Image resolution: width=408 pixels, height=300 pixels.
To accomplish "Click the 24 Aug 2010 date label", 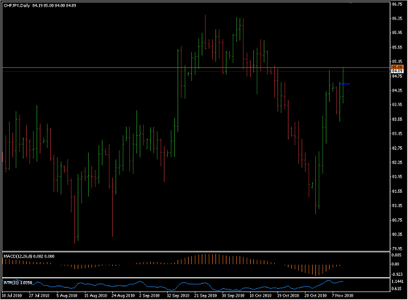I will [123, 295].
